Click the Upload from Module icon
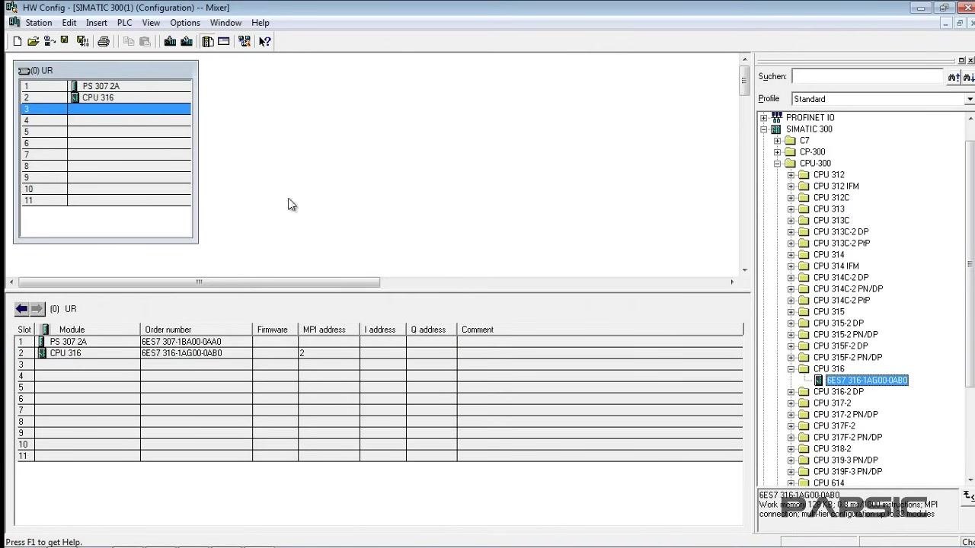 [187, 41]
